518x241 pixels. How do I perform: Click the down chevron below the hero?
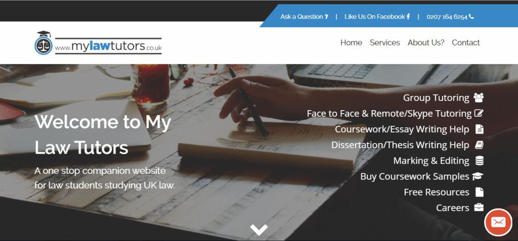259,229
